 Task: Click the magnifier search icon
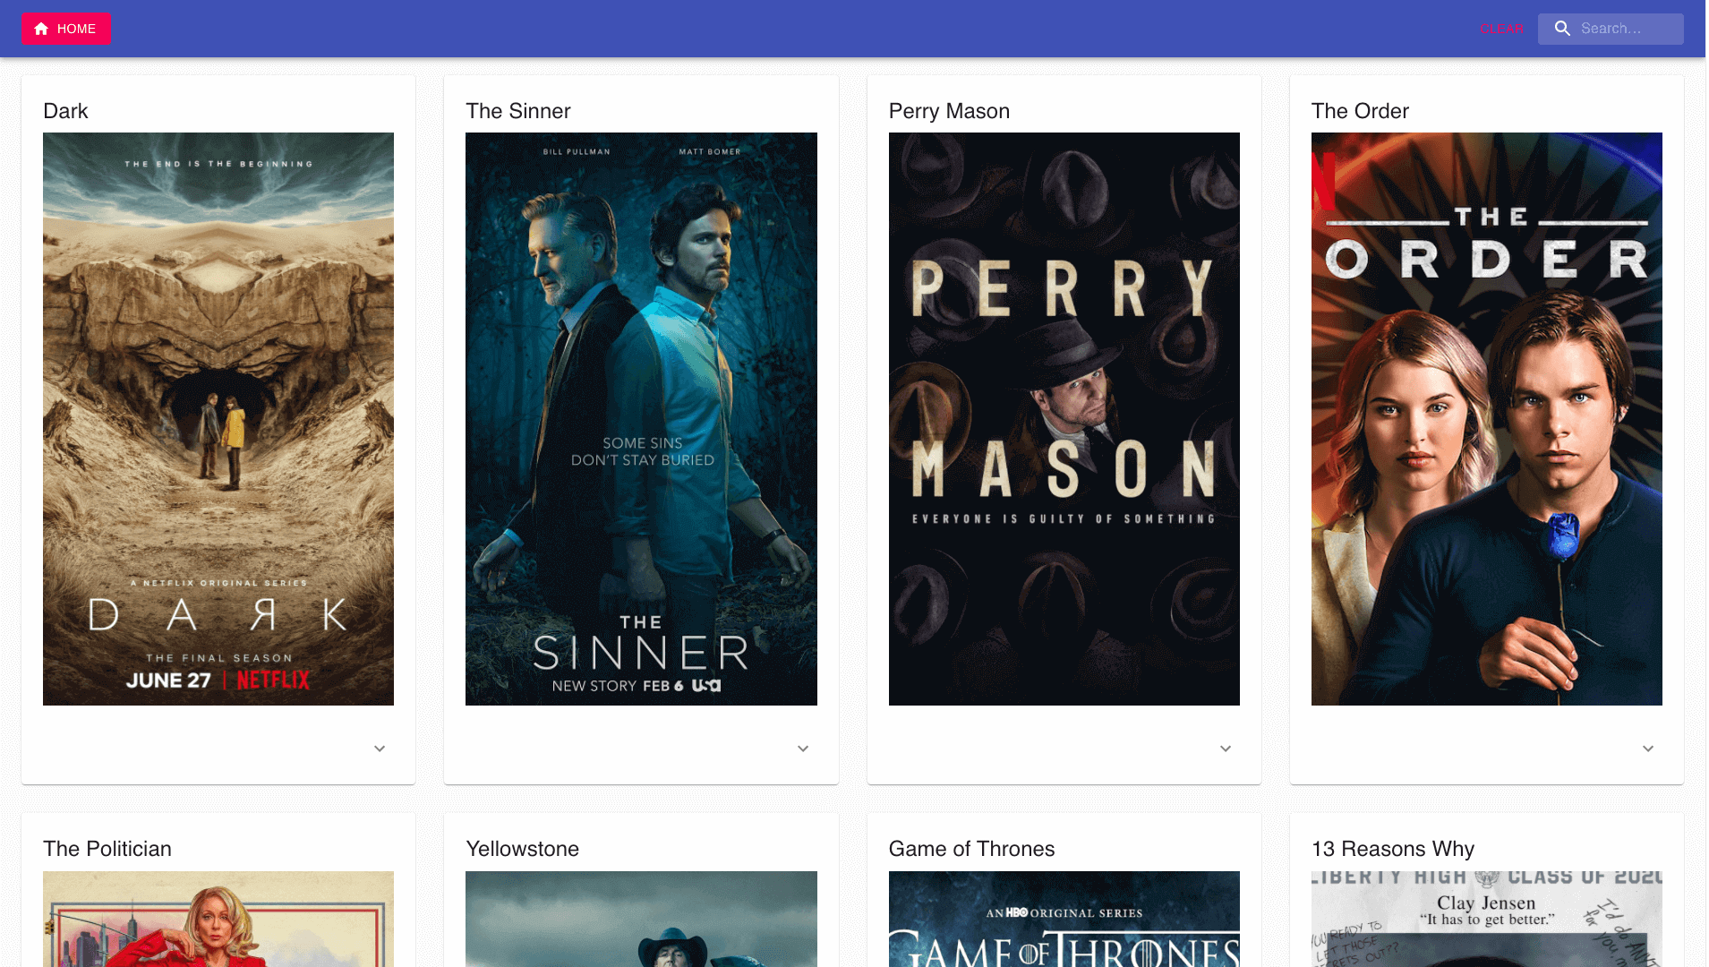click(x=1562, y=29)
